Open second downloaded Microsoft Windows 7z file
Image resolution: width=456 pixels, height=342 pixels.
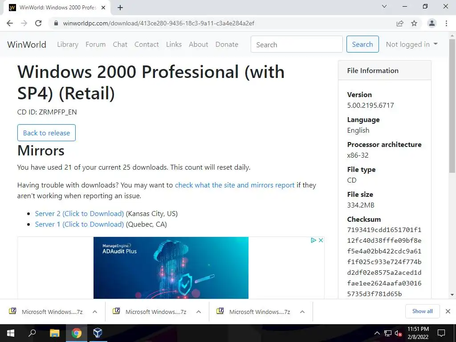coord(150,312)
